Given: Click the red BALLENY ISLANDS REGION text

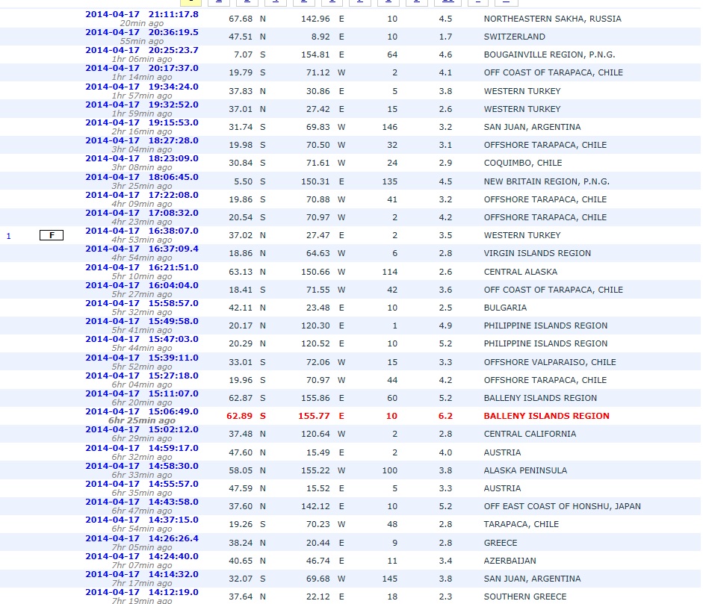Looking at the screenshot, I should 547,417.
